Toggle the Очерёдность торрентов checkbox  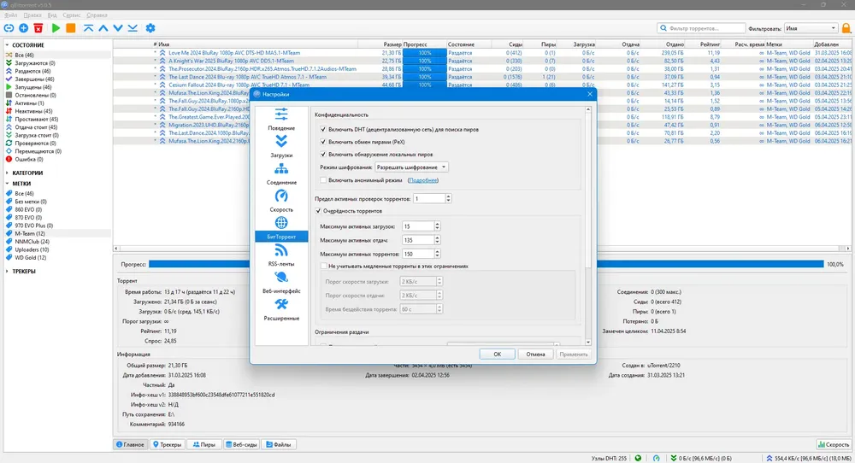[x=318, y=211]
